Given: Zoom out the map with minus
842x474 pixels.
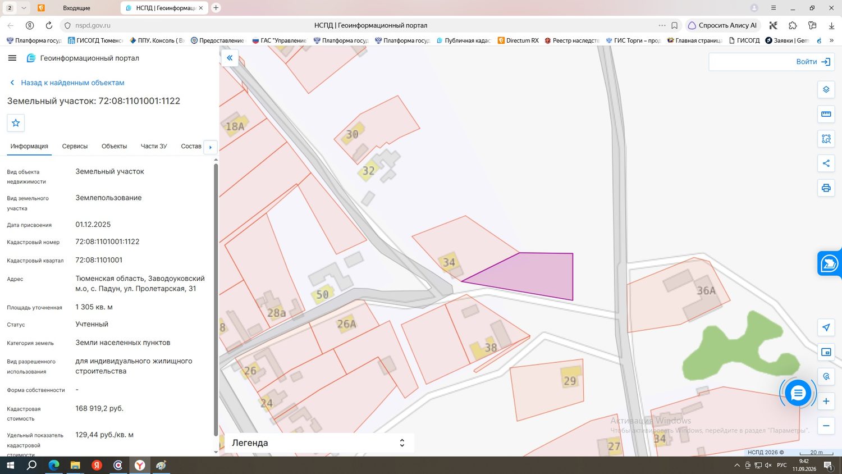Looking at the screenshot, I should [826, 426].
